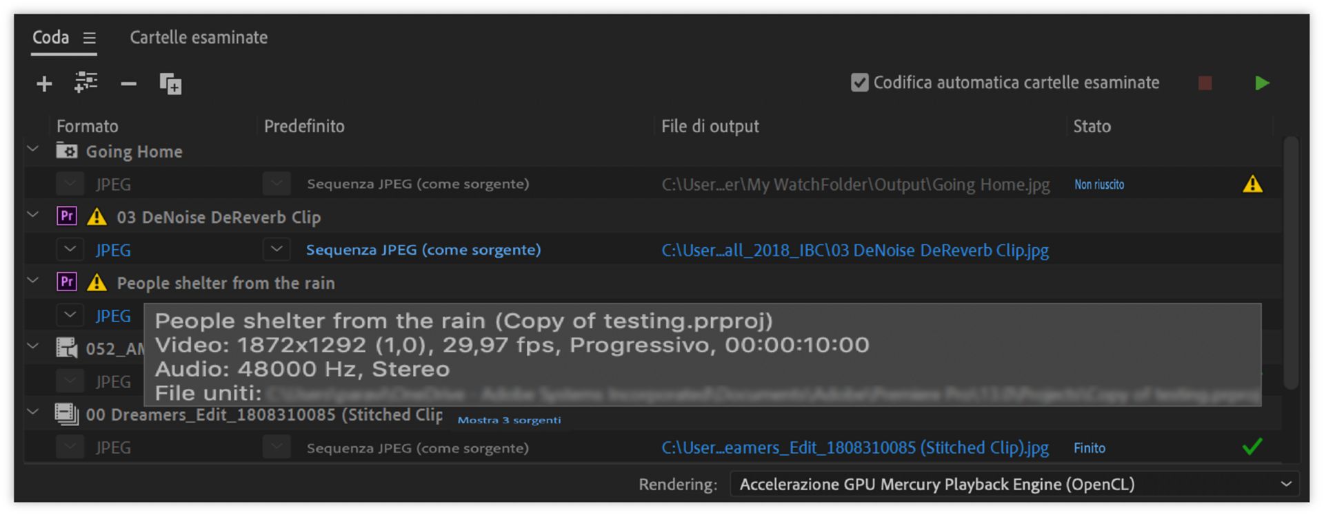Screen dimensions: 1324x517
Task: Open the format dropdown for 03 DeNoise DeReverb Clip
Action: [69, 249]
